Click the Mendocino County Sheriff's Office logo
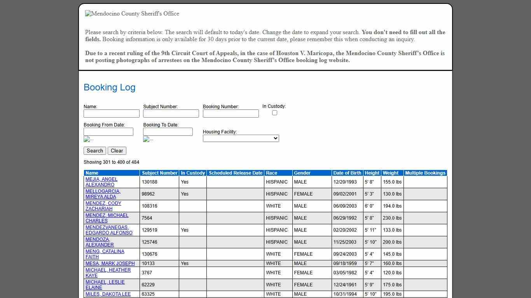 pyautogui.click(x=132, y=14)
